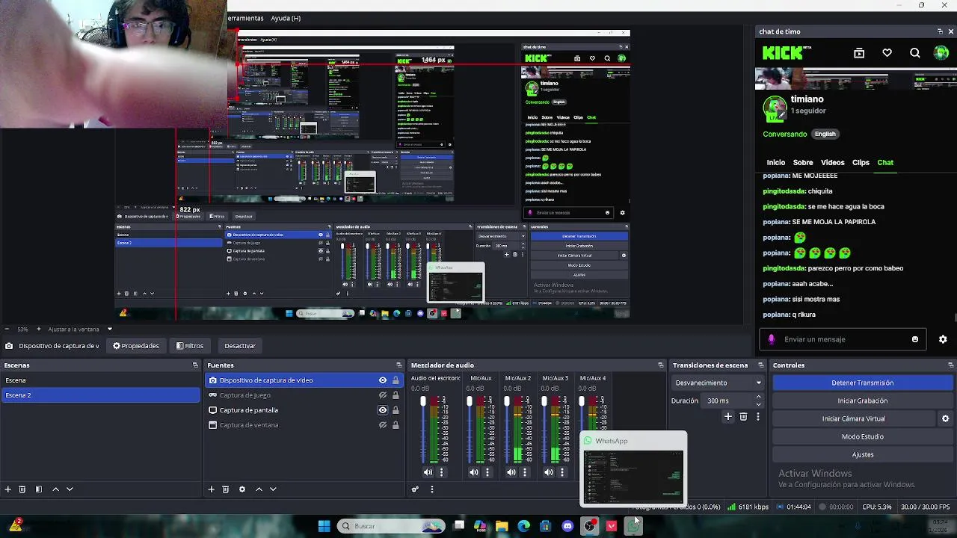Switch to the Clips tab in Kick

(x=861, y=163)
